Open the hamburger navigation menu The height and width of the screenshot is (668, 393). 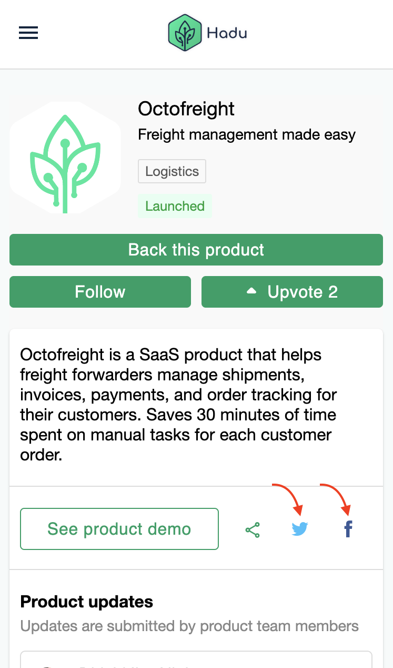28,33
